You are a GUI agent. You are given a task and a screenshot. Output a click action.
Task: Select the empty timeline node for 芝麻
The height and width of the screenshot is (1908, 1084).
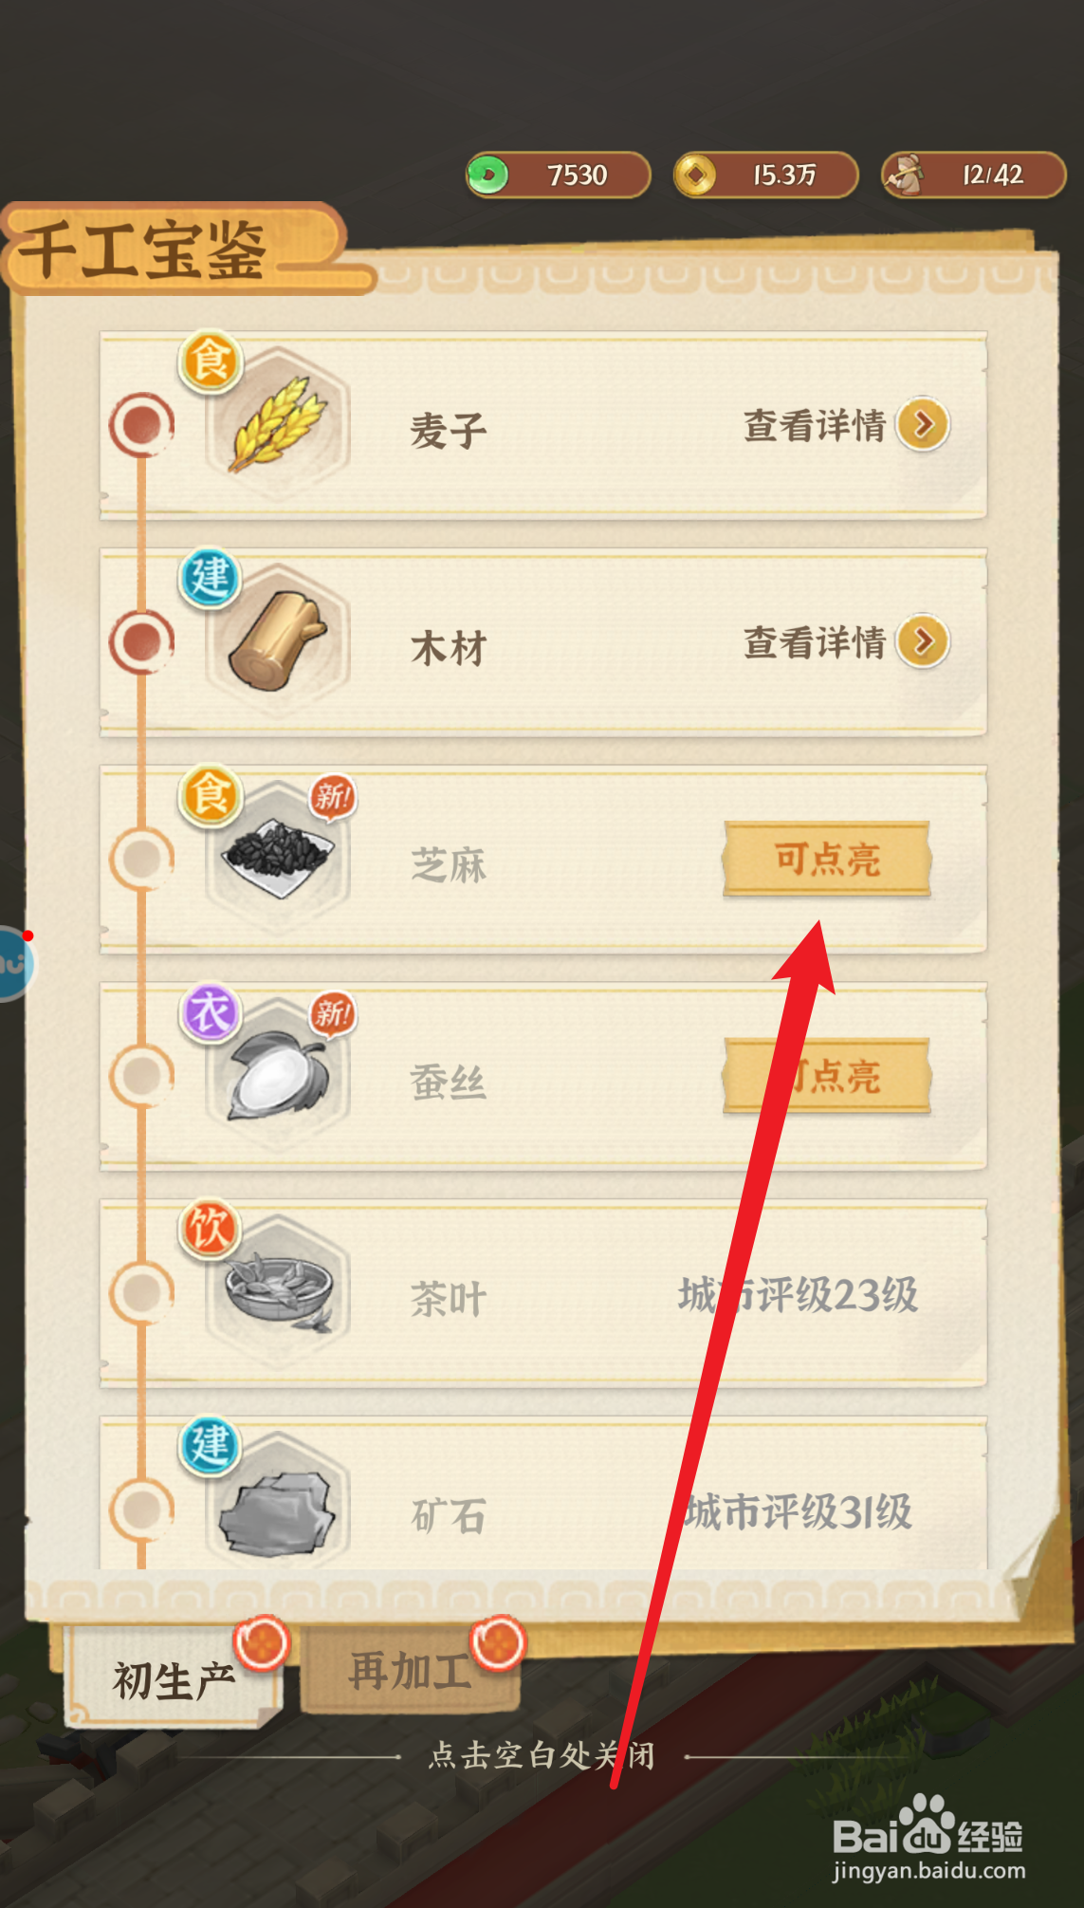(x=142, y=859)
